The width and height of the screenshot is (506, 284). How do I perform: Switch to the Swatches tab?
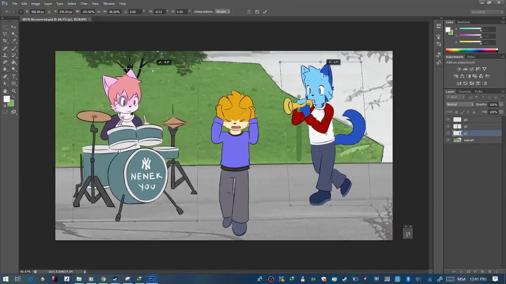click(463, 22)
